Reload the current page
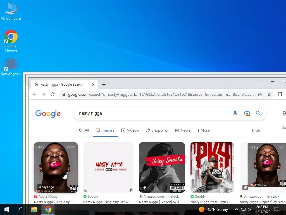 53,94
